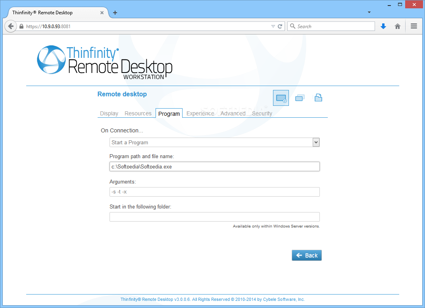Switch to the Resources tab
Image resolution: width=425 pixels, height=308 pixels.
pyautogui.click(x=138, y=113)
